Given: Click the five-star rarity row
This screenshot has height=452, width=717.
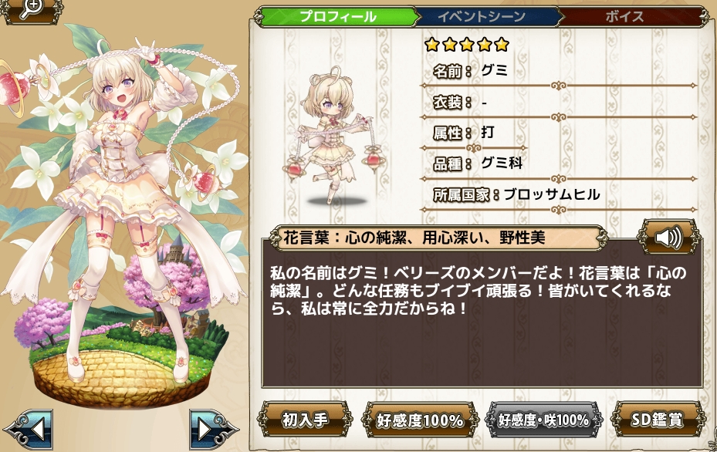Looking at the screenshot, I should 467,44.
